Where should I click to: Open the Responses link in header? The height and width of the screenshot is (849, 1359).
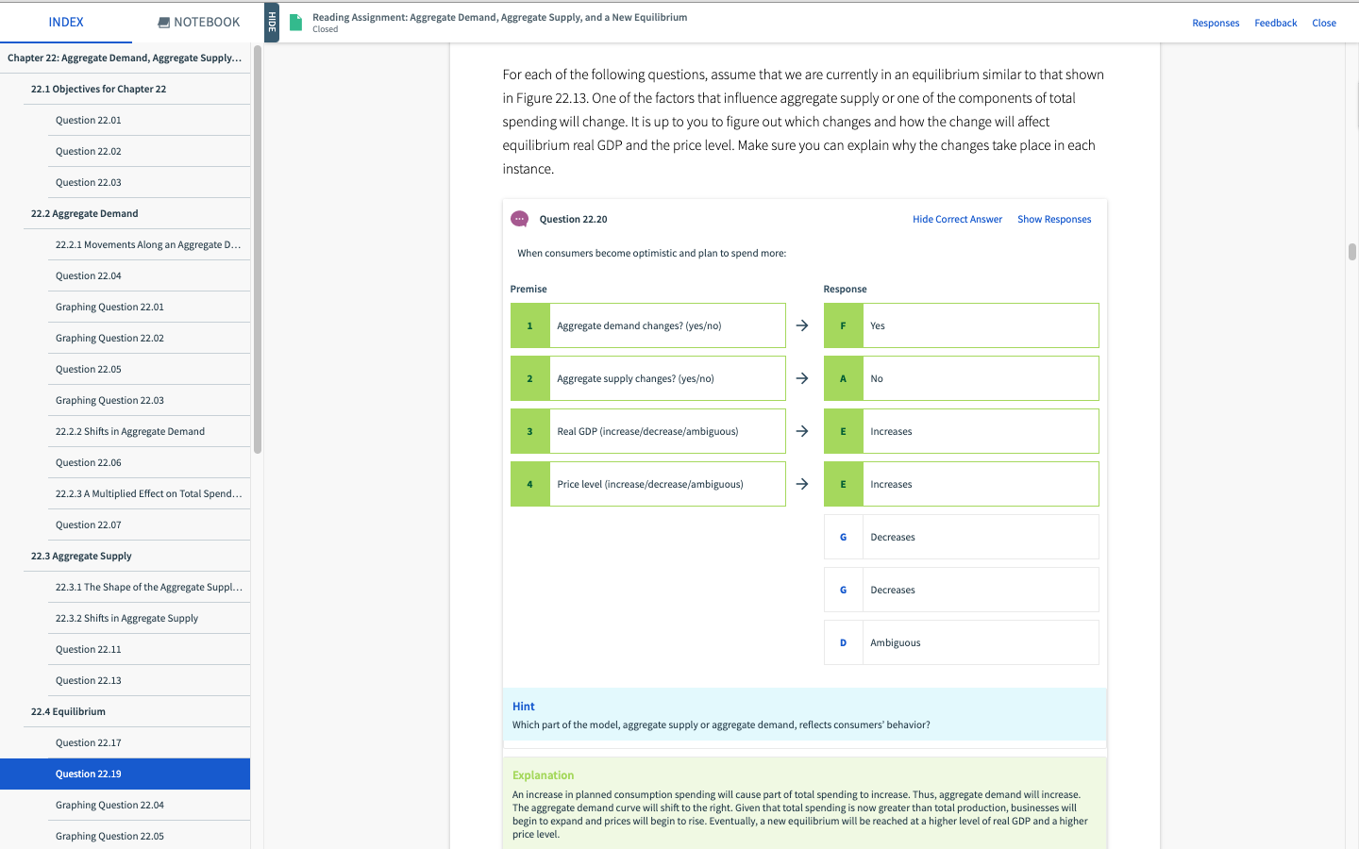[1216, 23]
